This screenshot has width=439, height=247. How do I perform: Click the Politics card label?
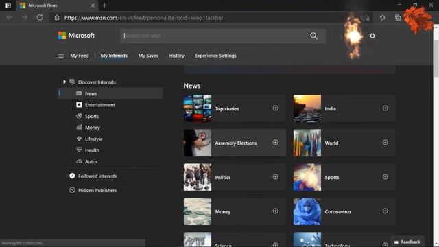coord(222,177)
